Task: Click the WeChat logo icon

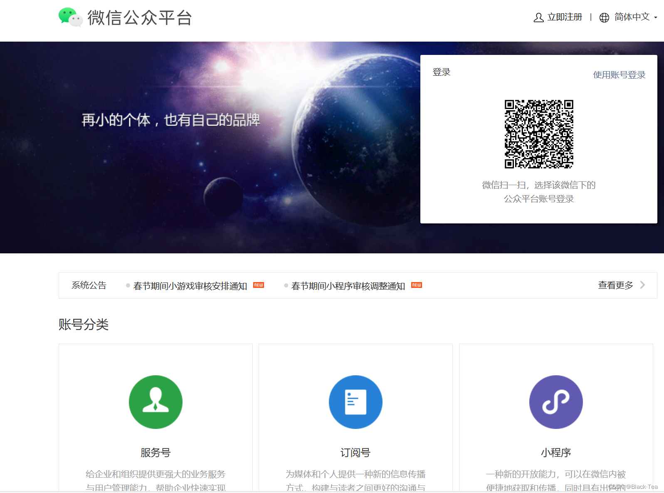Action: pyautogui.click(x=70, y=17)
